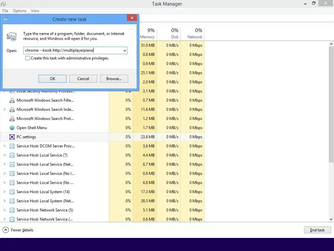This screenshot has width=334, height=251.
Task: Select Microsoft Windows Search Filte... row
Action: click(x=102, y=100)
